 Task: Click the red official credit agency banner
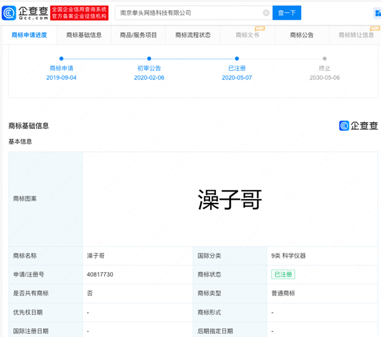pyautogui.click(x=79, y=13)
